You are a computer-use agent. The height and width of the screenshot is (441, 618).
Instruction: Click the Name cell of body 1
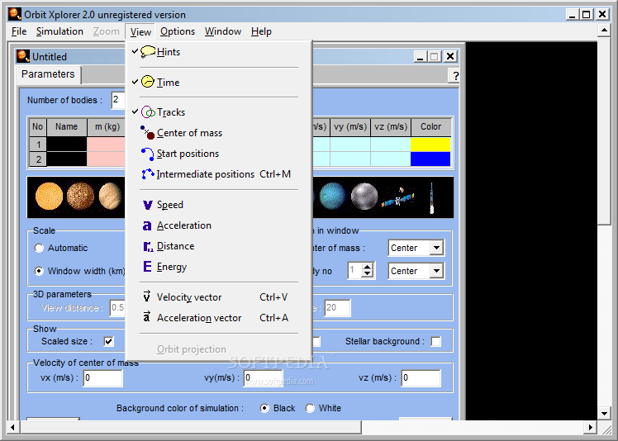click(x=67, y=145)
